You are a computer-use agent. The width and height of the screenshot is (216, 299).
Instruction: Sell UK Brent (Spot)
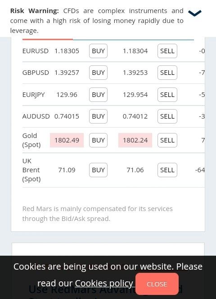coord(167,170)
